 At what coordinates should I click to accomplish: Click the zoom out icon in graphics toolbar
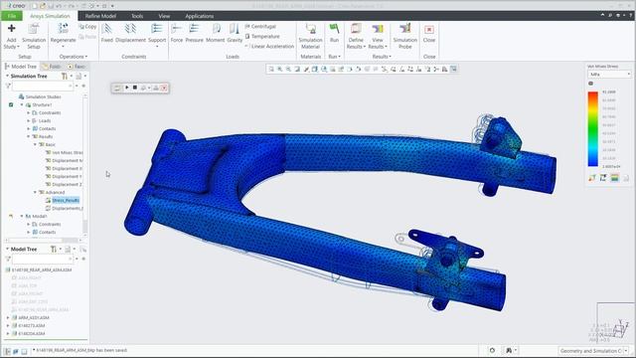pos(288,69)
